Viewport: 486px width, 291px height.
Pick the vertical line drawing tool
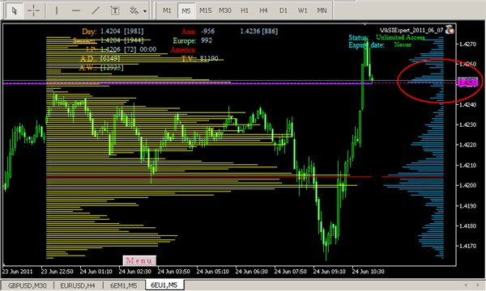click(57, 11)
